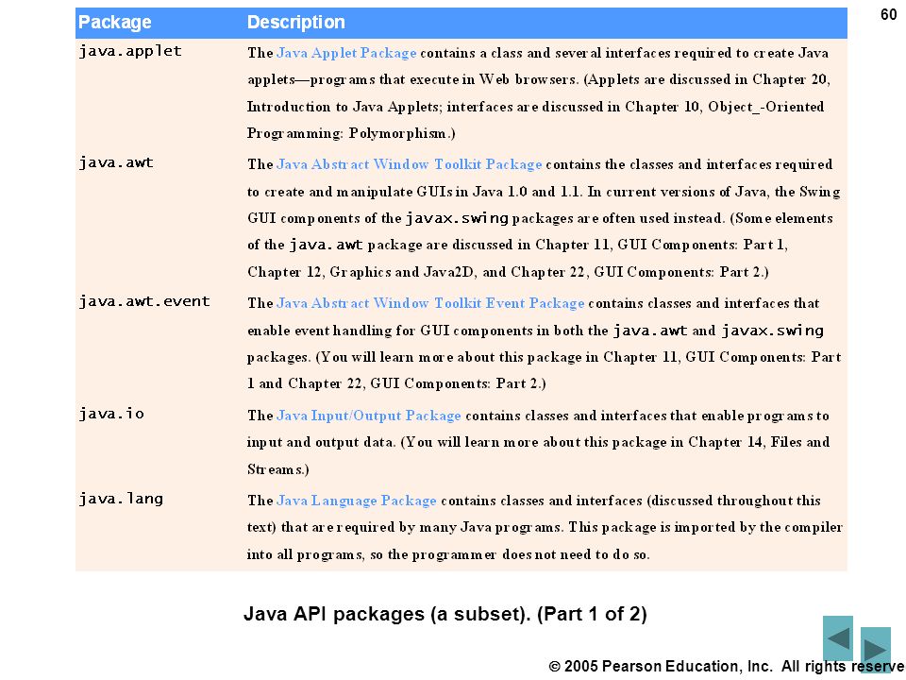Click the 2005 Pearson Education copyright notice
Viewport: 906px width, 680px height.
(x=727, y=666)
